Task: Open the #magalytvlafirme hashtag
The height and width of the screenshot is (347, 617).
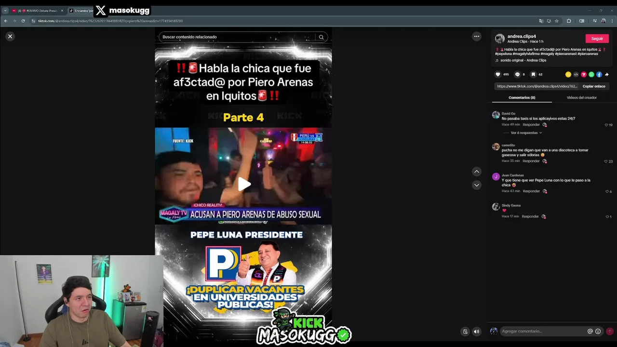Action: pyautogui.click(x=526, y=54)
